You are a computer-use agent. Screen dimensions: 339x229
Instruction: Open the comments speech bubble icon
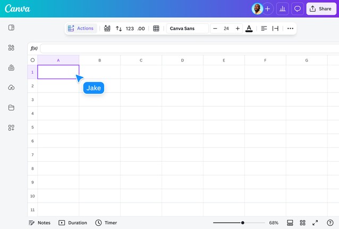(x=298, y=8)
